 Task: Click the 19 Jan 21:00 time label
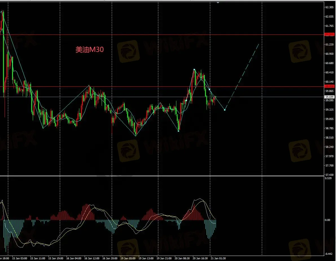tap(164, 258)
